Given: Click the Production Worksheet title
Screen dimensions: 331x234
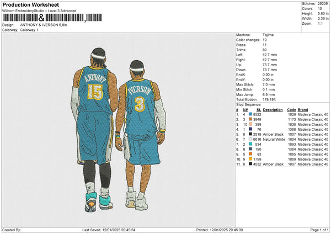Looking at the screenshot, I should pyautogui.click(x=30, y=4).
